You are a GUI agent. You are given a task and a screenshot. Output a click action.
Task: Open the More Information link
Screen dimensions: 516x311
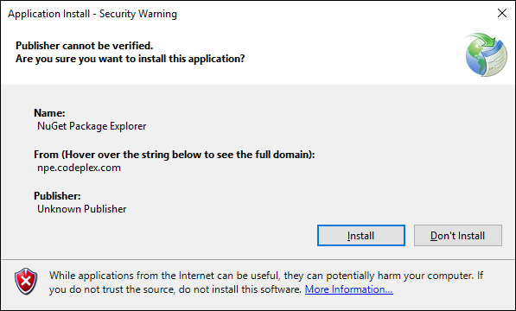[349, 289]
